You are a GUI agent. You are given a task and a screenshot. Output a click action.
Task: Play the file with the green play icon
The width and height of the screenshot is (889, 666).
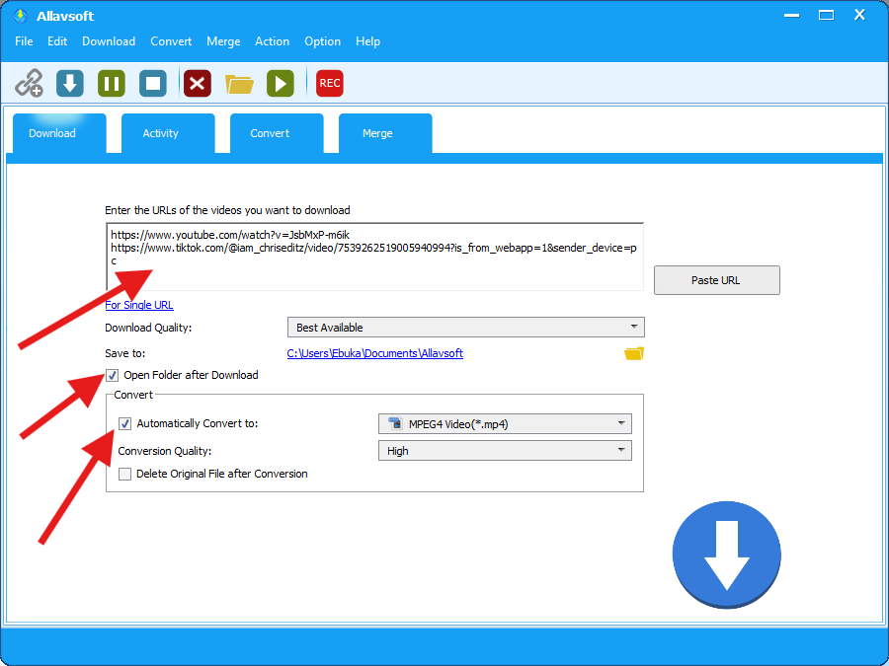coord(281,83)
